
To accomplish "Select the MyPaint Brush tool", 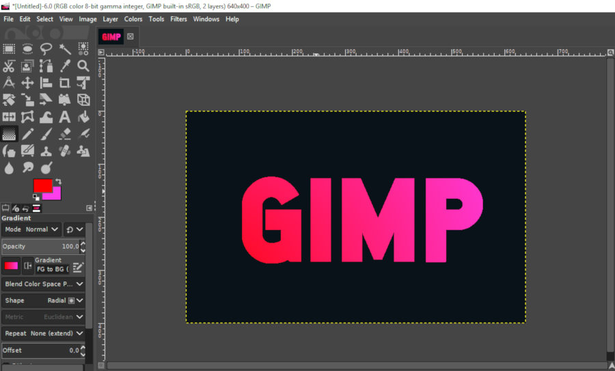I will click(27, 151).
